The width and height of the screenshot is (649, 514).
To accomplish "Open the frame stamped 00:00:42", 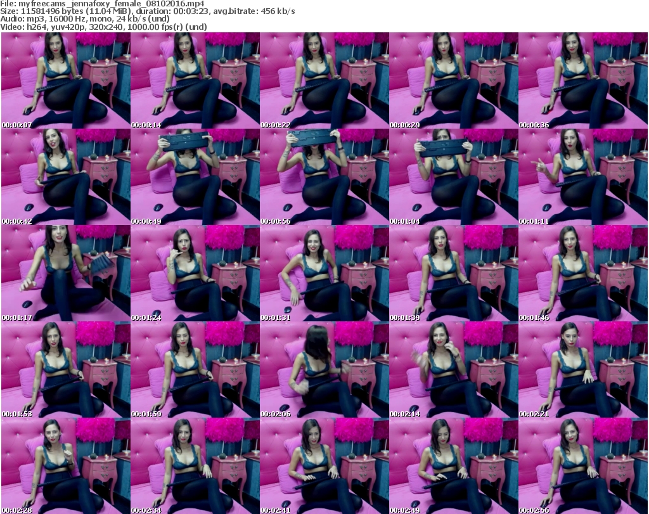I will 66,177.
